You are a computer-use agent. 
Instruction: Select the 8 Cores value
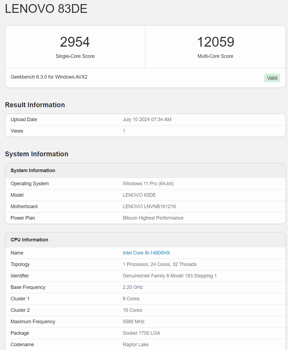pos(131,299)
